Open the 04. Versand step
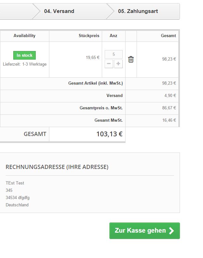This screenshot has width=203, height=258. pos(59,11)
